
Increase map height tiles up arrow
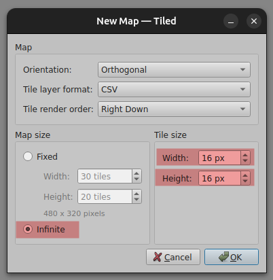tap(136, 194)
